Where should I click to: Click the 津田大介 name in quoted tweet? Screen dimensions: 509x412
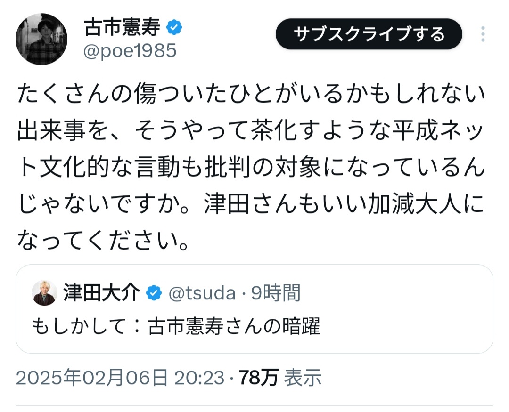[x=101, y=293]
